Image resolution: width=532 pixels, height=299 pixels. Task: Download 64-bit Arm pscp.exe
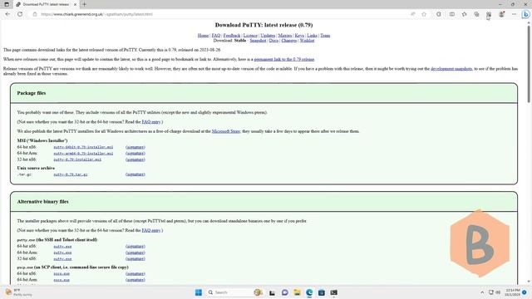point(62,280)
